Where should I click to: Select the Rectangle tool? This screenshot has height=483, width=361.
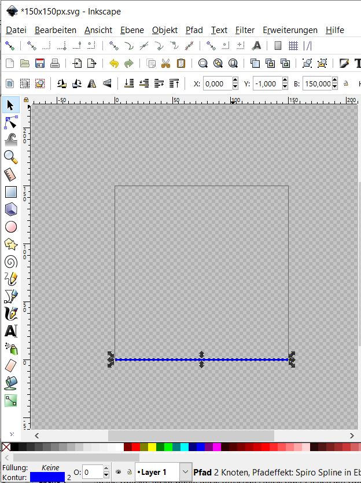pos(11,192)
